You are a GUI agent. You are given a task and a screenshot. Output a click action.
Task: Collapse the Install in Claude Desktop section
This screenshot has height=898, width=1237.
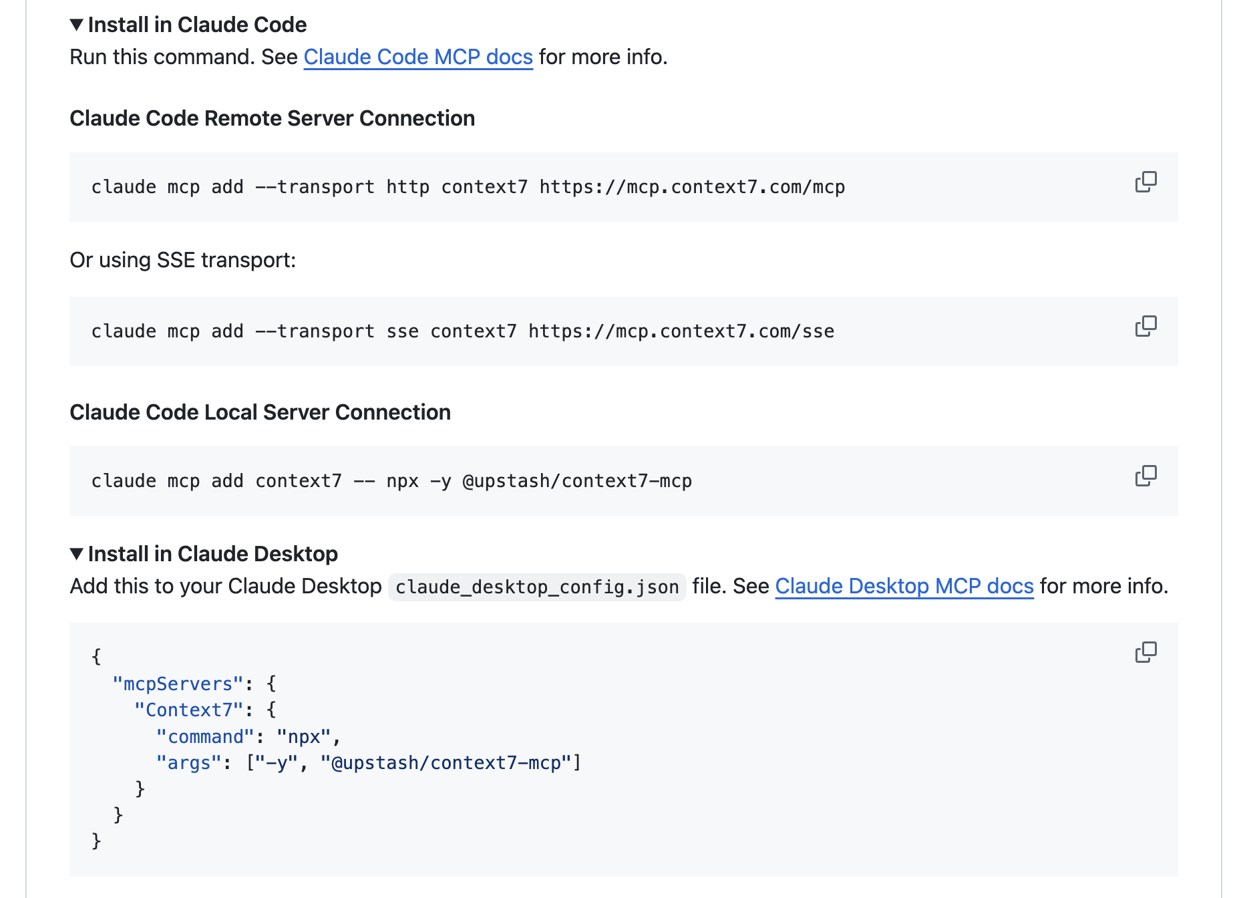click(204, 554)
